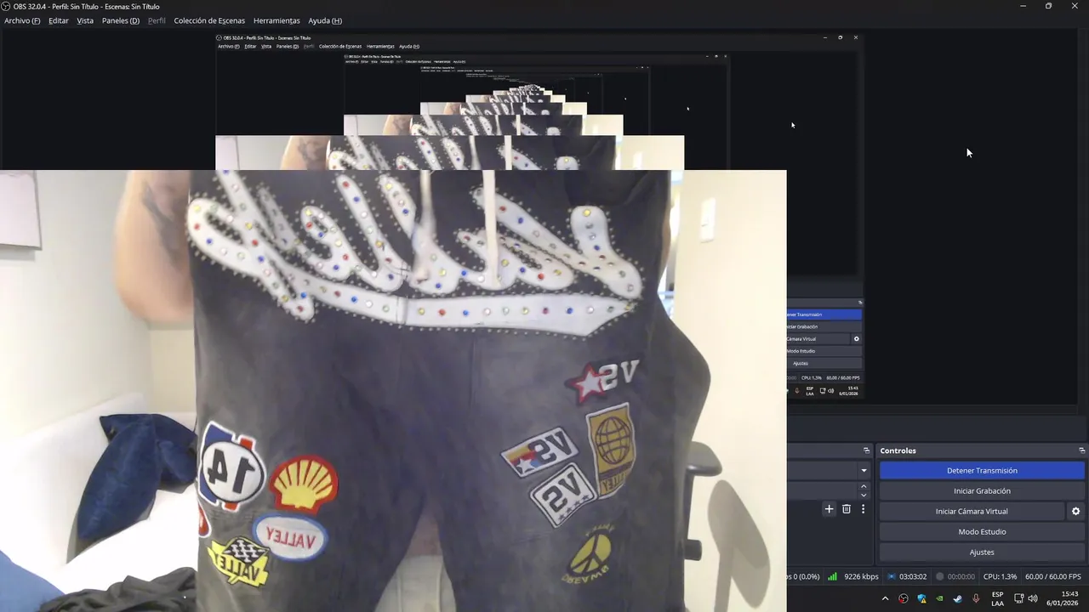Stop streaming with Detener Transmisión
The width and height of the screenshot is (1089, 612).
[982, 470]
